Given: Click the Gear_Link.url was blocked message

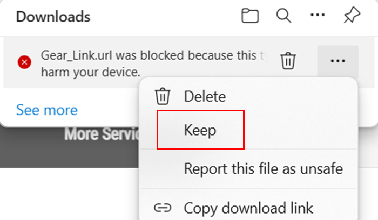Looking at the screenshot, I should 154,55.
